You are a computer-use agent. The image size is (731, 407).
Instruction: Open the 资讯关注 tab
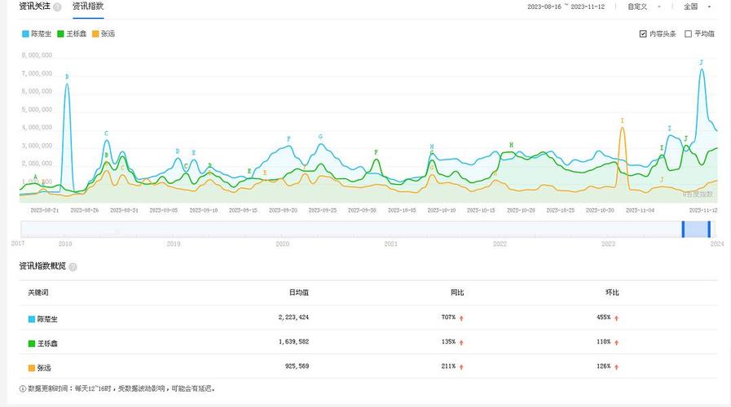click(34, 7)
